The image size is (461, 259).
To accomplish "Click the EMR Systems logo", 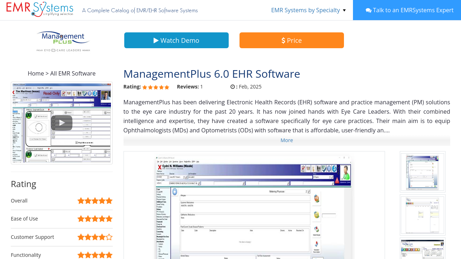I will pyautogui.click(x=40, y=9).
